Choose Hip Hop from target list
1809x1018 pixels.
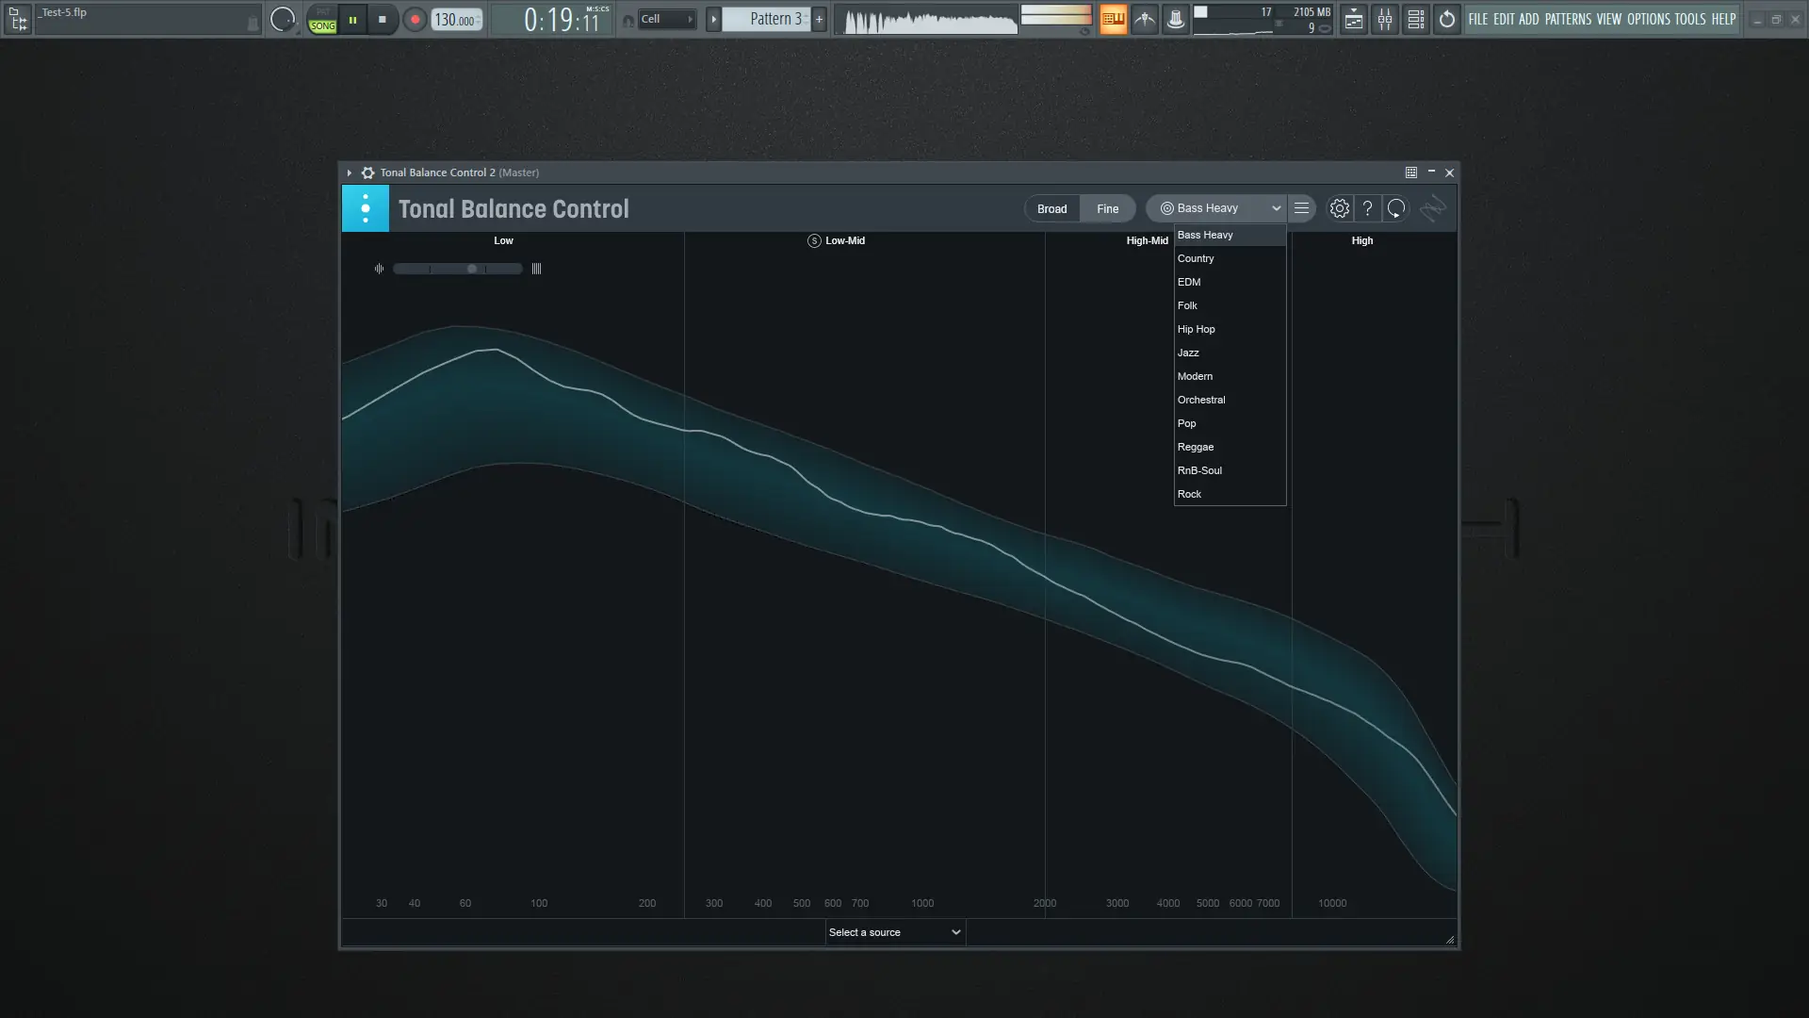(1196, 329)
